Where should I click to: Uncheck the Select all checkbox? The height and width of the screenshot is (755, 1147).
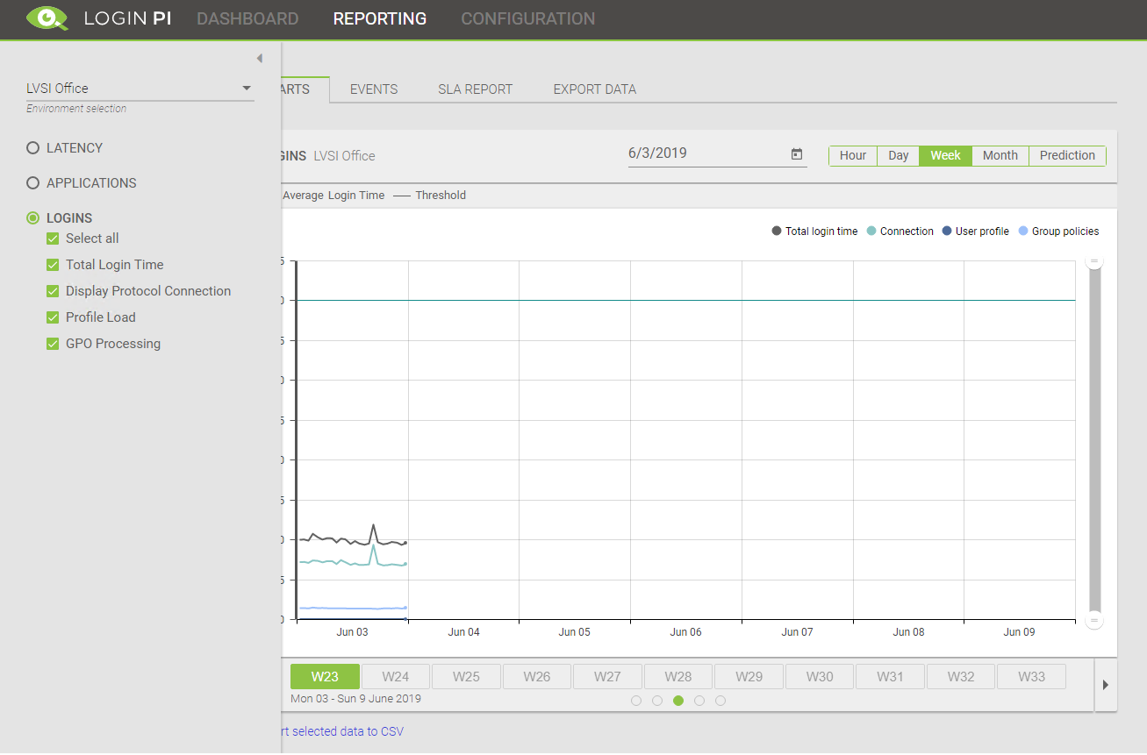[x=53, y=239]
